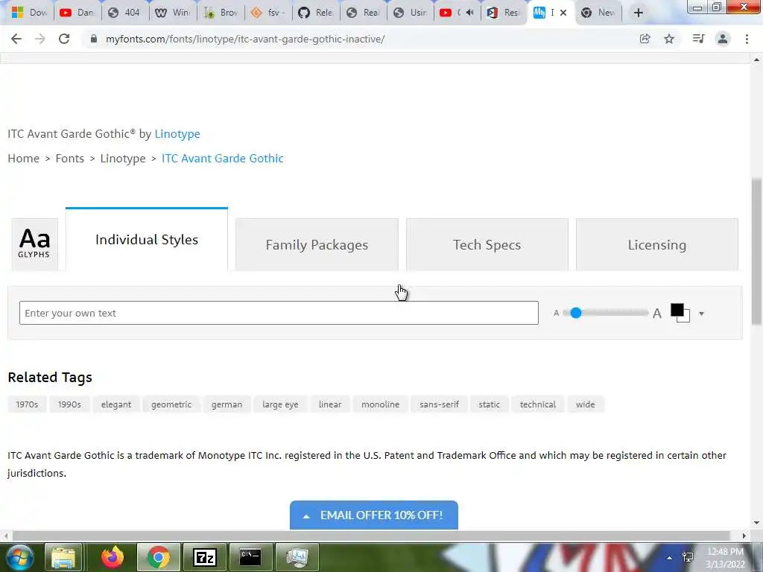This screenshot has width=763, height=572.
Task: Click the 'Enter your own text' field
Action: [x=279, y=313]
